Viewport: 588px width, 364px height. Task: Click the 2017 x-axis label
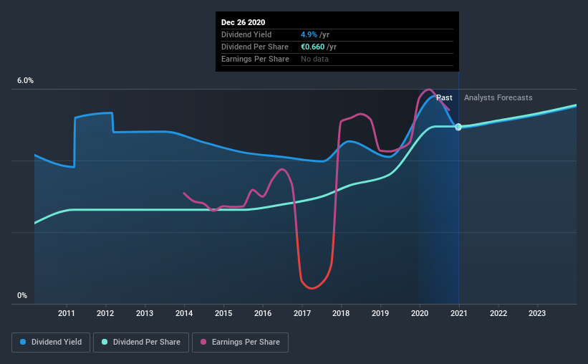point(302,313)
